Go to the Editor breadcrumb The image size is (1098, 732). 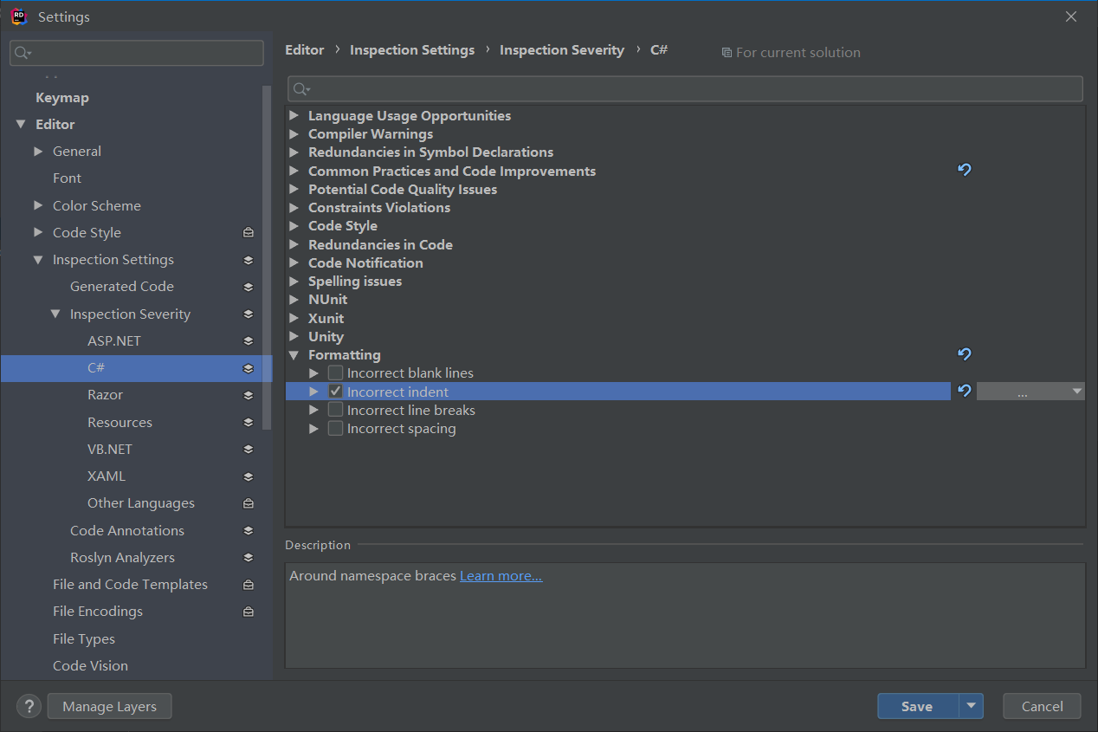coord(305,50)
